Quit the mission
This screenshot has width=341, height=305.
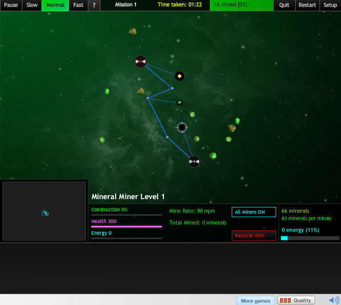coord(284,5)
